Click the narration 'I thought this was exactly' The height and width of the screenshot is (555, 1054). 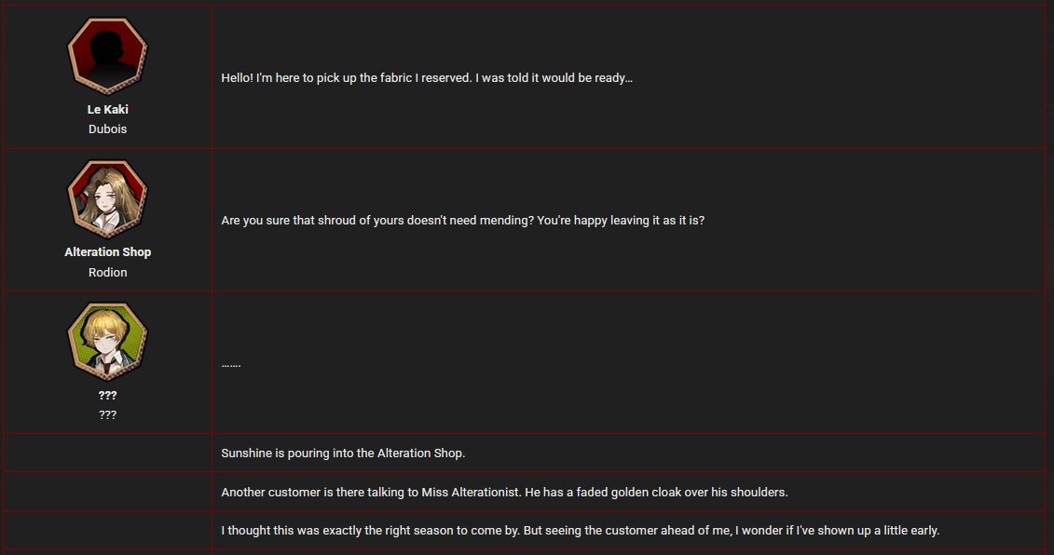[580, 530]
